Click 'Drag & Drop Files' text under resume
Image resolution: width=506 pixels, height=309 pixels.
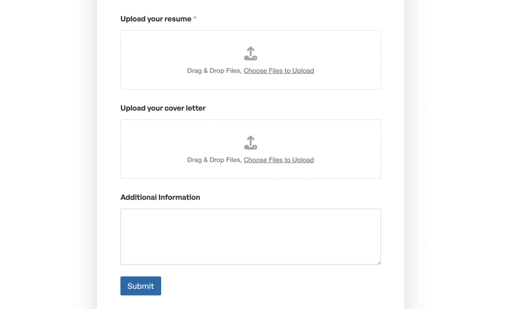click(213, 71)
